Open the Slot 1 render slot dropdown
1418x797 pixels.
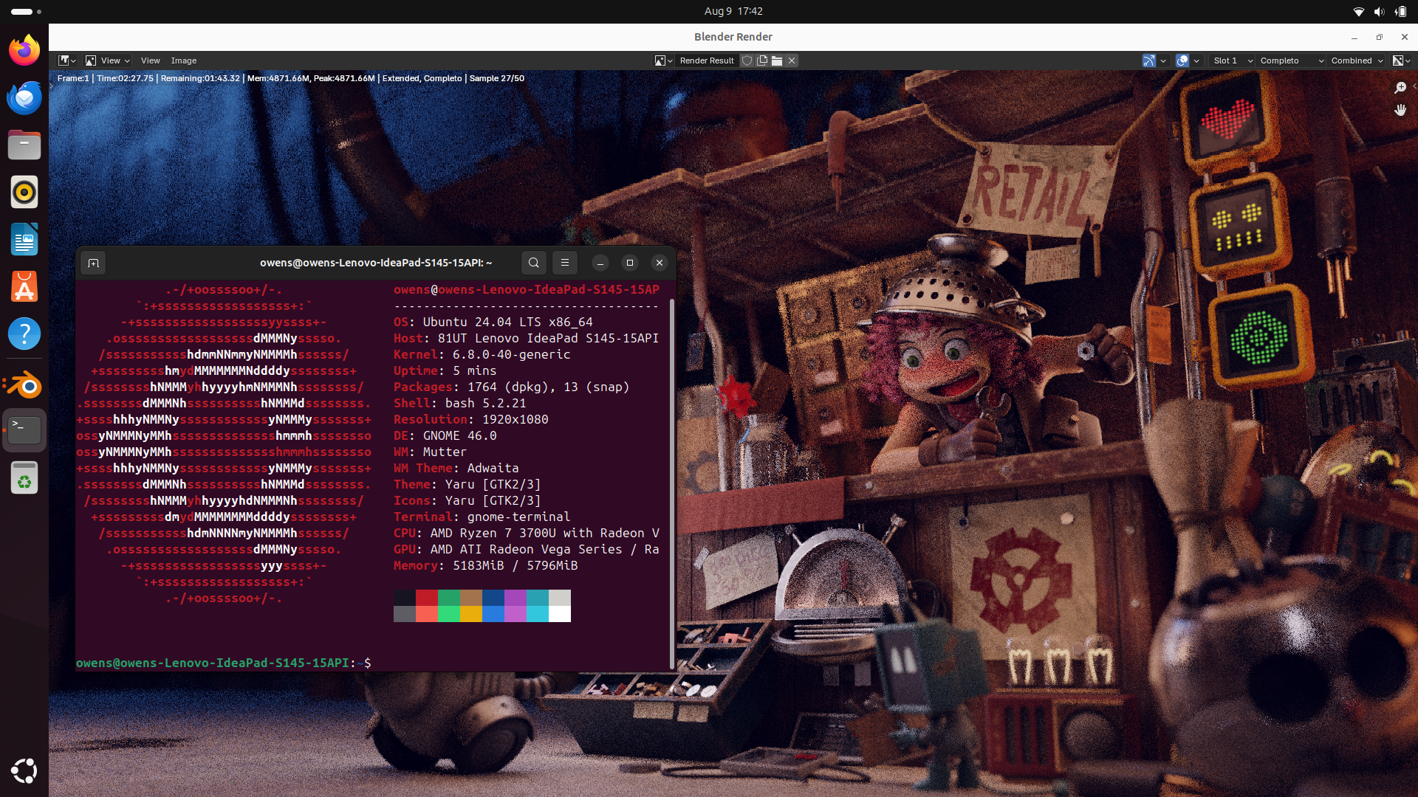pyautogui.click(x=1231, y=61)
